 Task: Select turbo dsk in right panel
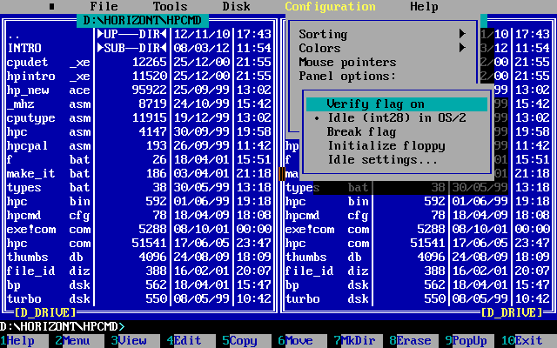coord(418,299)
